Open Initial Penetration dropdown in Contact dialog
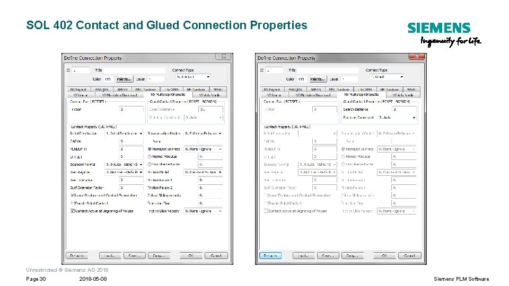 (124, 133)
